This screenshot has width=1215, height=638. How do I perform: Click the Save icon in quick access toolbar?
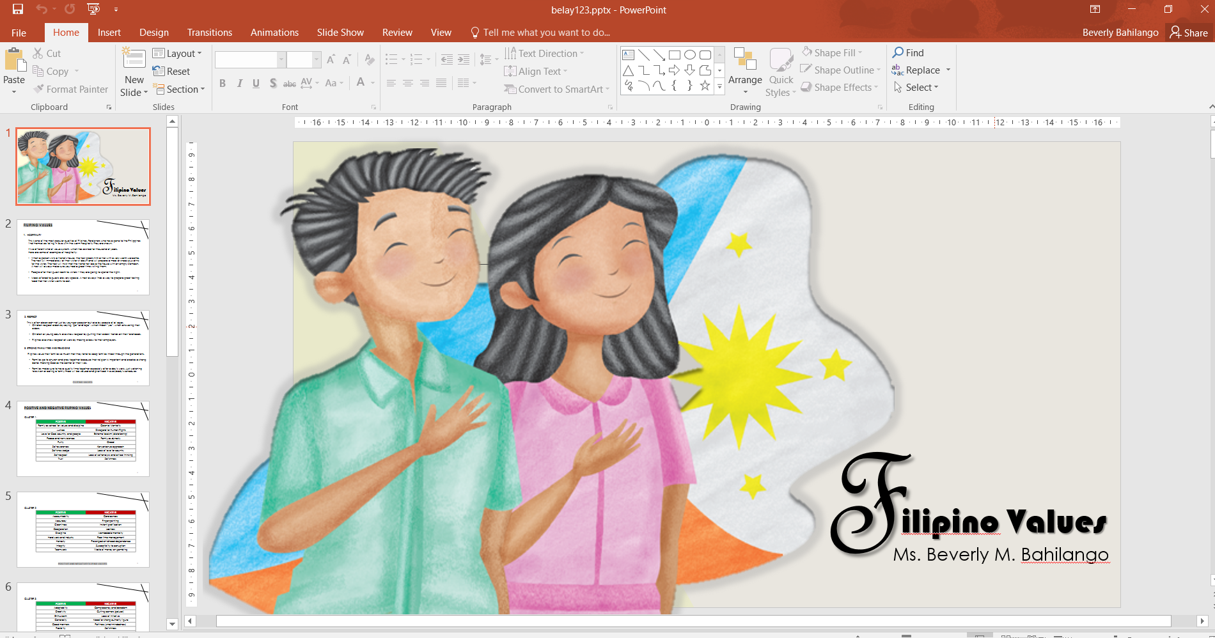(x=18, y=10)
